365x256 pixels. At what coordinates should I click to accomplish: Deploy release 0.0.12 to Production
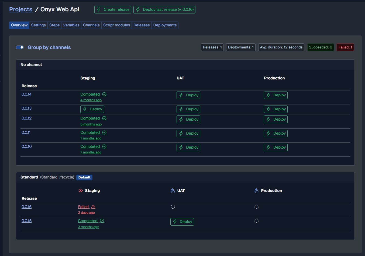pos(276,119)
